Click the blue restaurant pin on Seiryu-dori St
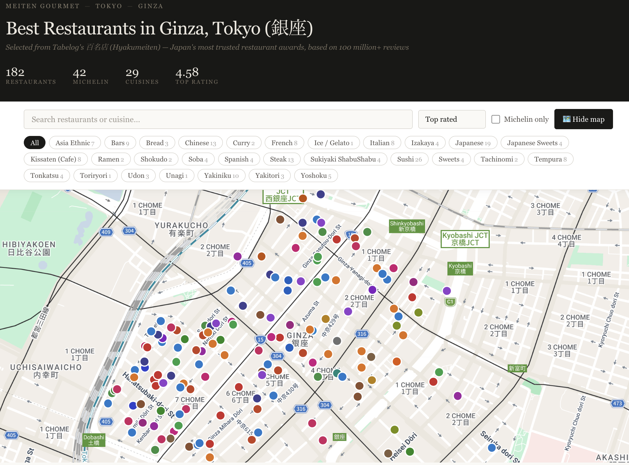Screen dimensions: 629x465 (x=492, y=448)
